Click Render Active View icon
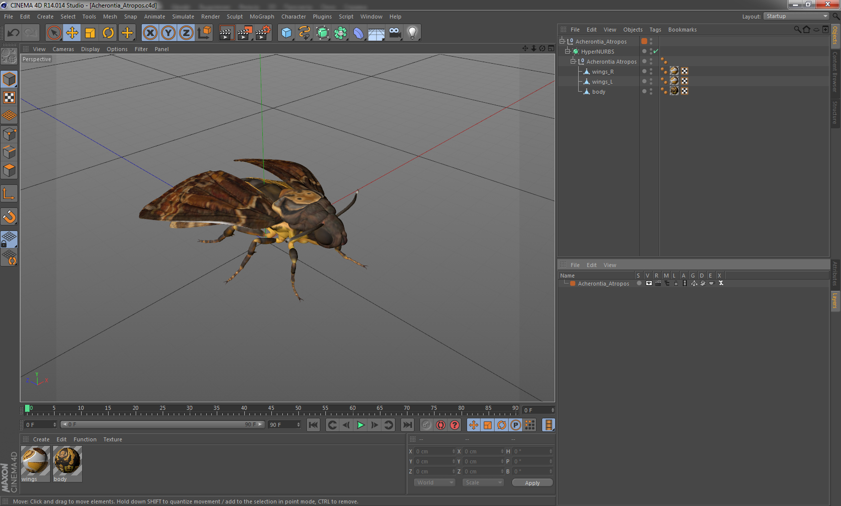841x506 pixels. pos(226,33)
